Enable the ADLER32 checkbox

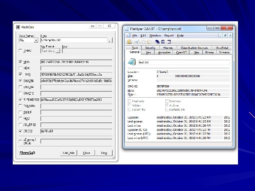(20, 125)
